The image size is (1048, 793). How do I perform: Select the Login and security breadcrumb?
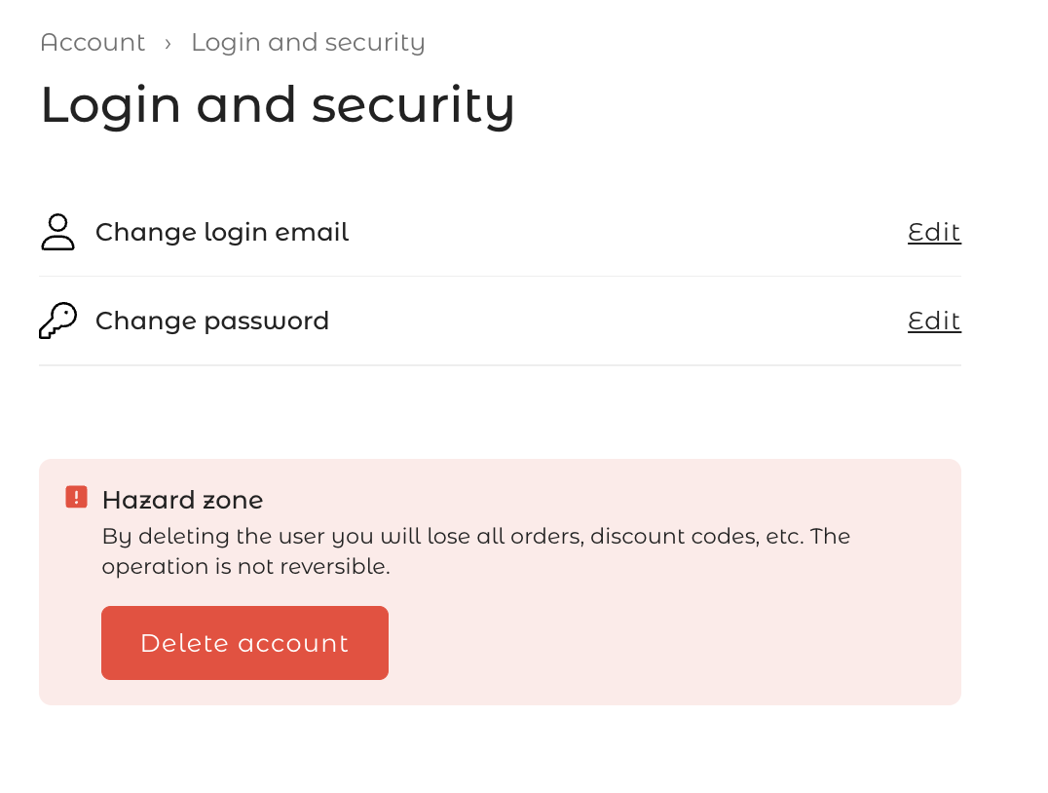click(308, 43)
